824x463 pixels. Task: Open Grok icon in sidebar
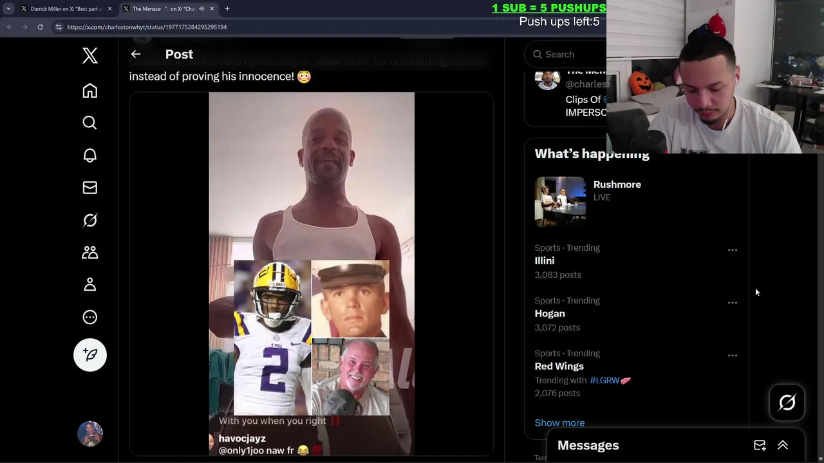click(90, 221)
